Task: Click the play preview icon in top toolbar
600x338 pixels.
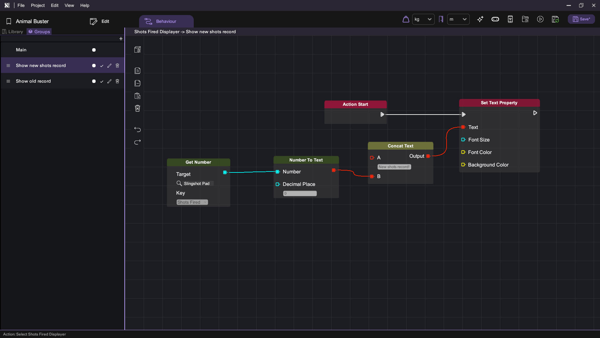Action: pos(540,19)
